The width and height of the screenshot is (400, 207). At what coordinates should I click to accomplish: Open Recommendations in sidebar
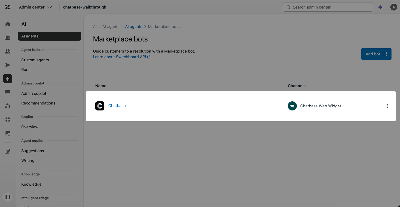[38, 103]
